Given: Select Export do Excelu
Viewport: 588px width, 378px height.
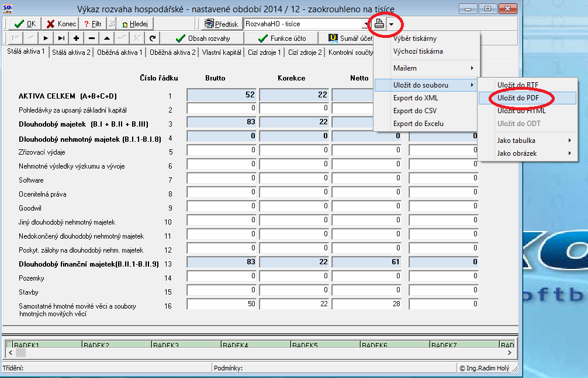Looking at the screenshot, I should [427, 124].
